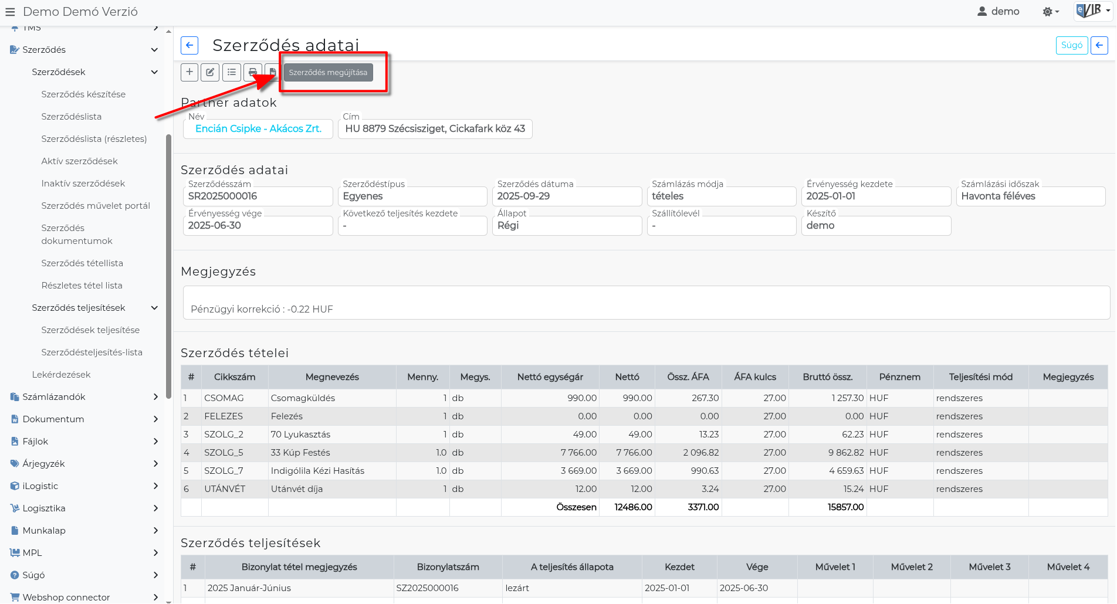The width and height of the screenshot is (1117, 604).
Task: Open the theme settings gear dropdown
Action: 1050,12
